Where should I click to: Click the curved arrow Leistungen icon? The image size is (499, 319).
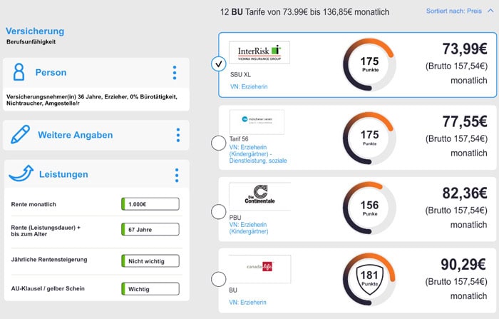pos(21,173)
